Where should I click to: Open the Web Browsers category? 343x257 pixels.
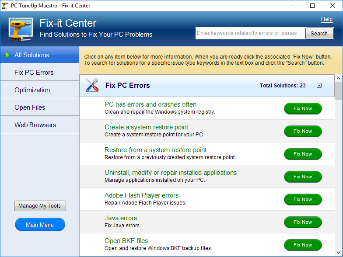(x=40, y=125)
